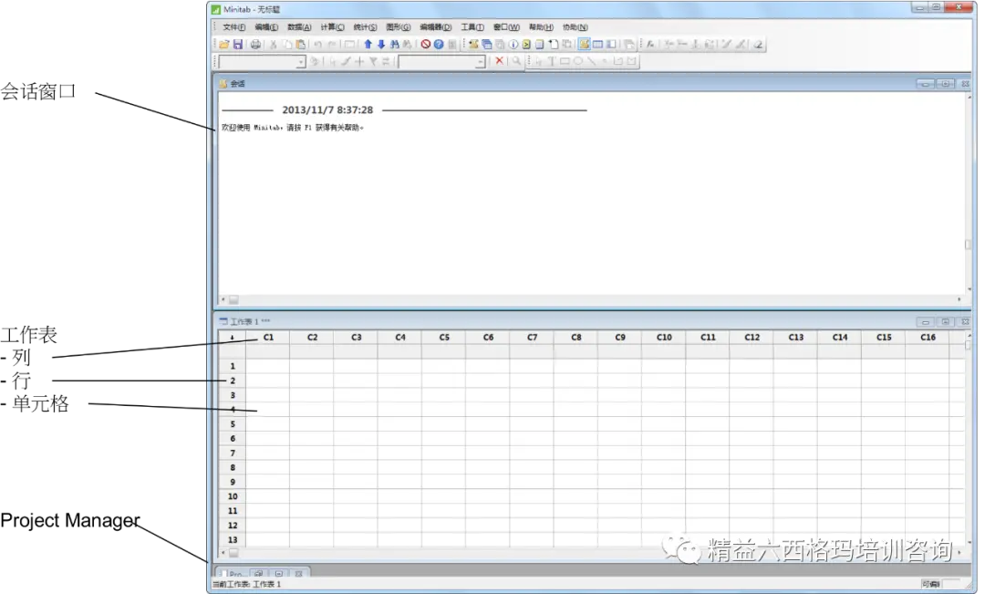This screenshot has height=594, width=985.
Task: Print the window using the printer icon
Action: 255,44
